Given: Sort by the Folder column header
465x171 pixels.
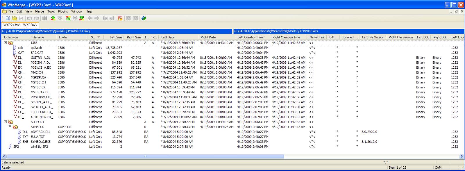Looking at the screenshot, I should [72, 37].
